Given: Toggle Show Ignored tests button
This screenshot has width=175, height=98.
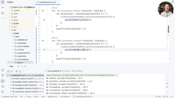Looking at the screenshot, I should 12,71.
